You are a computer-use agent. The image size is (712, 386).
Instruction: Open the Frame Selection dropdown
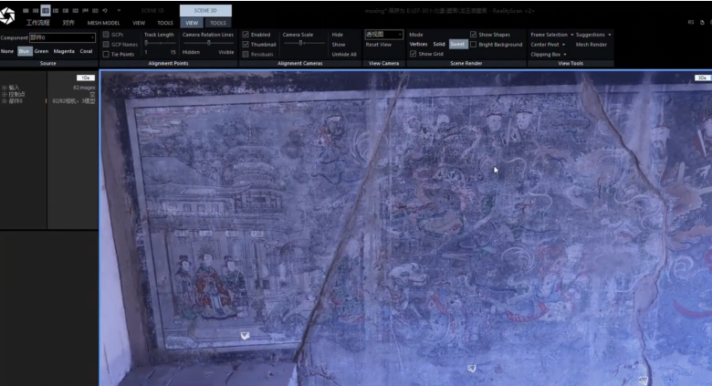tap(549, 34)
